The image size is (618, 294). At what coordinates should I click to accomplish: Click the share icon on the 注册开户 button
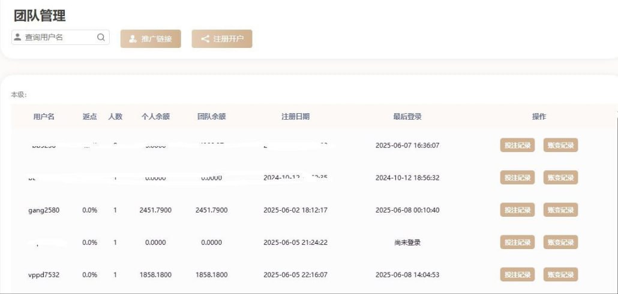tap(205, 39)
